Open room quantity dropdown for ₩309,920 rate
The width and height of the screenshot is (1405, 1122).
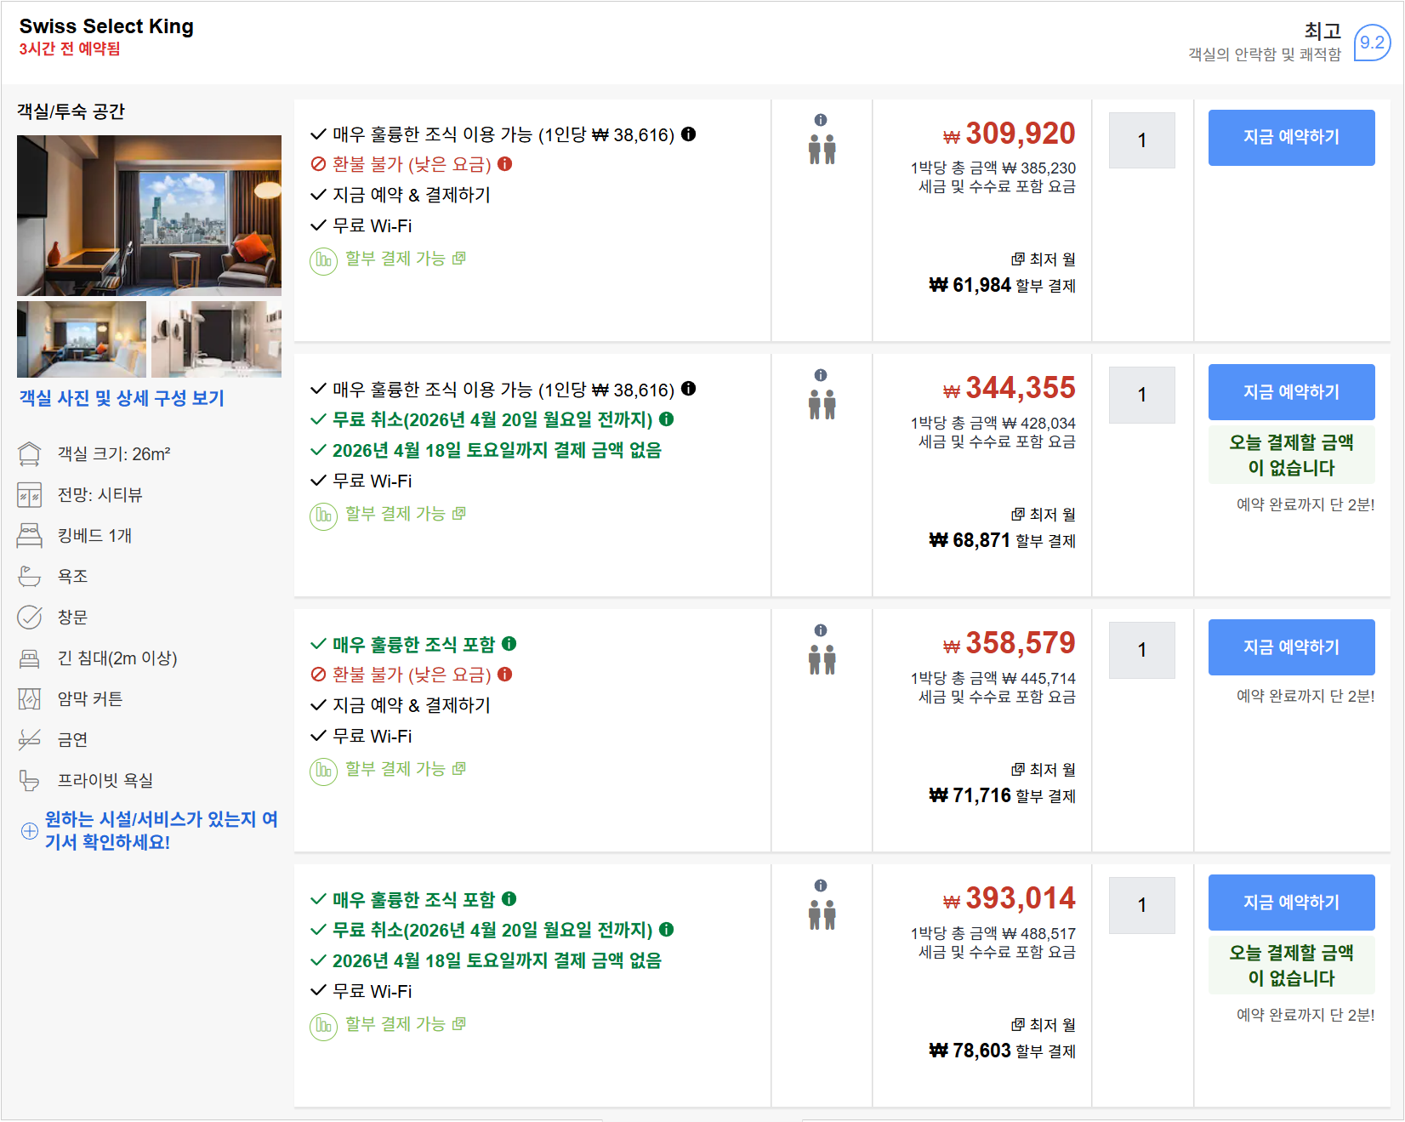point(1141,140)
